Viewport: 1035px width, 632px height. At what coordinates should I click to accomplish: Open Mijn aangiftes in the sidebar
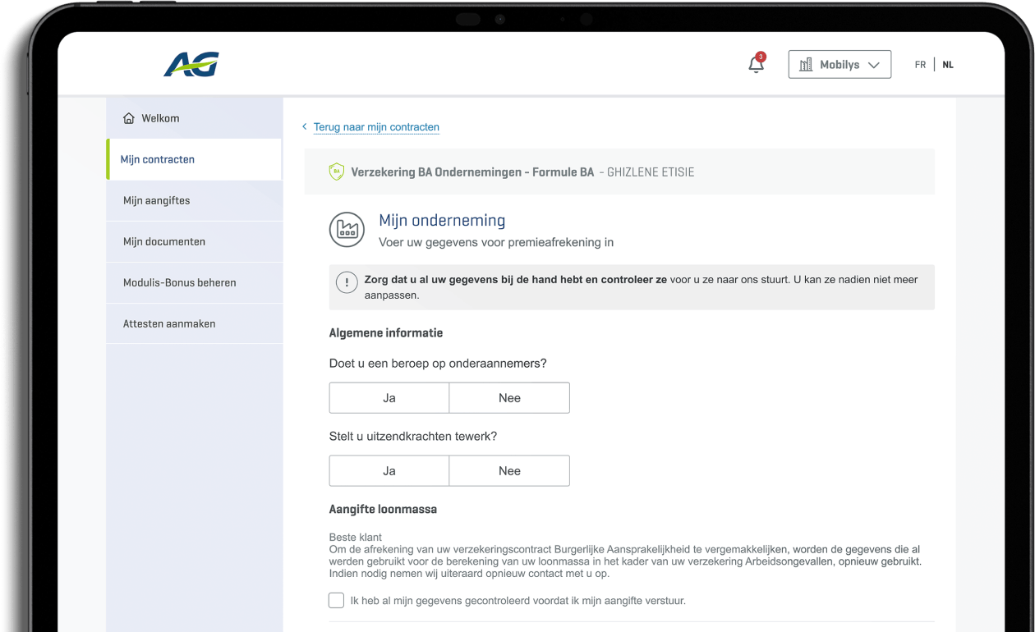(x=195, y=200)
